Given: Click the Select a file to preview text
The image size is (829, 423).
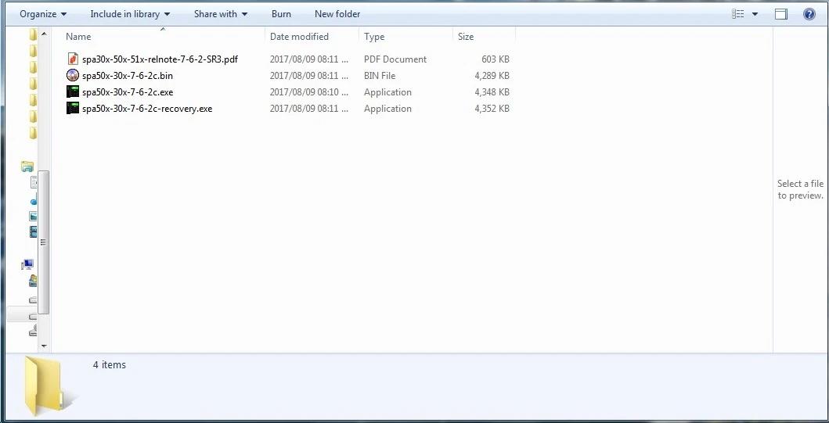Looking at the screenshot, I should click(x=800, y=189).
